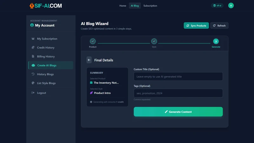This screenshot has width=254, height=143.
Task: Click the My Account profile icon
Action: 32,25
